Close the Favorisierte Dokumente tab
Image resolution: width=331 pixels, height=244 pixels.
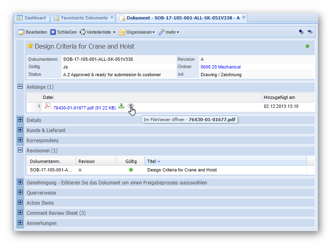click(x=112, y=17)
